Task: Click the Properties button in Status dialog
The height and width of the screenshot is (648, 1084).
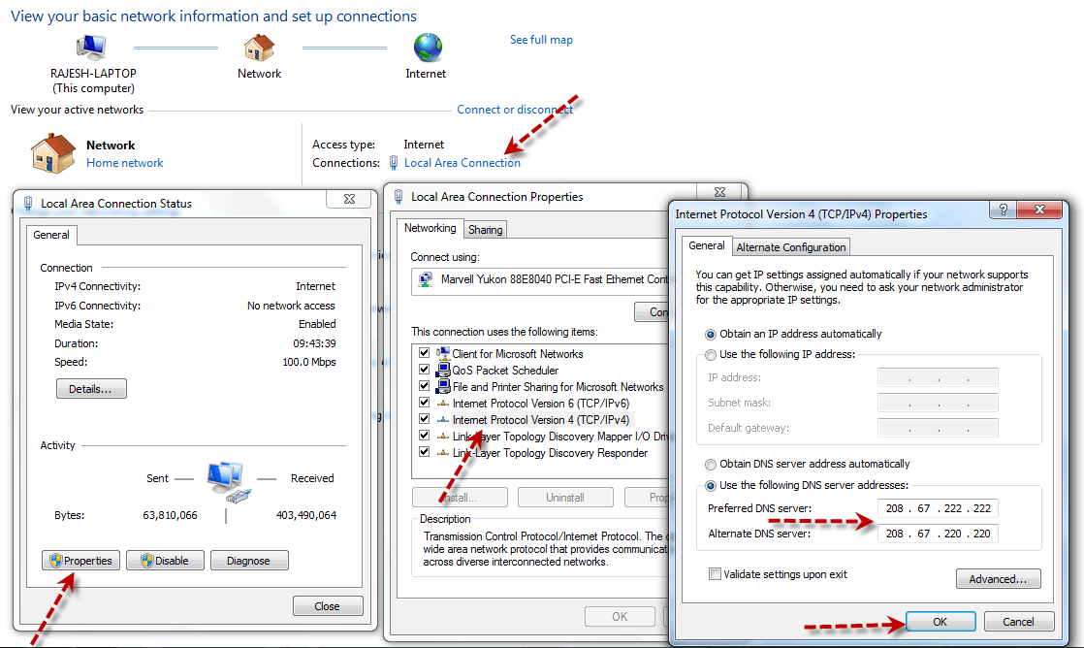Action: point(80,560)
